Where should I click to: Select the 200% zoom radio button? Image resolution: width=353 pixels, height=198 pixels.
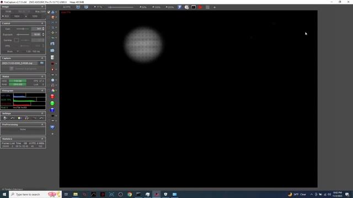[x=167, y=7]
